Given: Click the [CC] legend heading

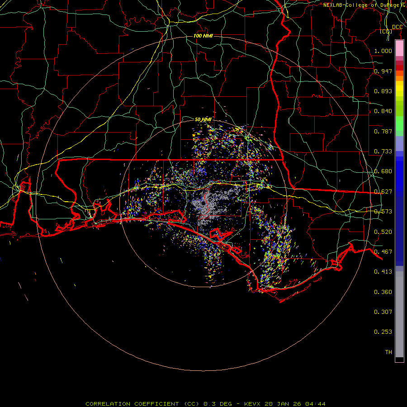Looking at the screenshot, I should pos(386,32).
